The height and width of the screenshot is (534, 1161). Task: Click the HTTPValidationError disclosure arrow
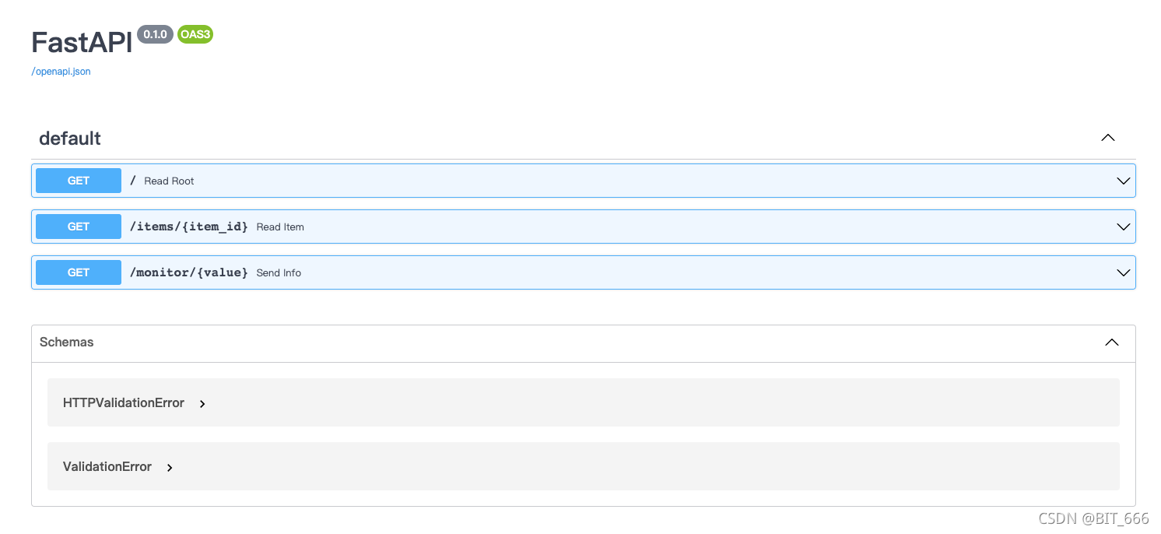click(x=202, y=403)
